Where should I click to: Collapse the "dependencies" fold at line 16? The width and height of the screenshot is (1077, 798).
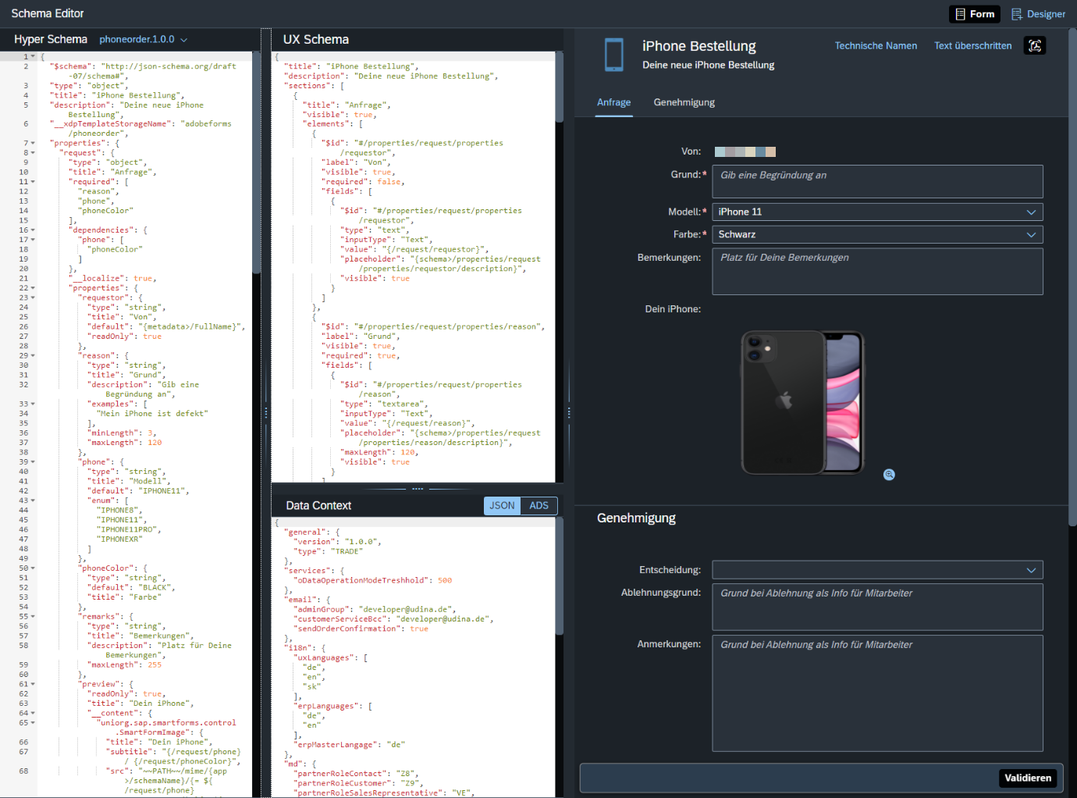[33, 230]
